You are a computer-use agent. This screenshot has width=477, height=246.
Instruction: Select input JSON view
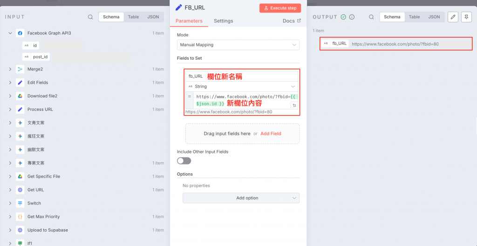[153, 17]
